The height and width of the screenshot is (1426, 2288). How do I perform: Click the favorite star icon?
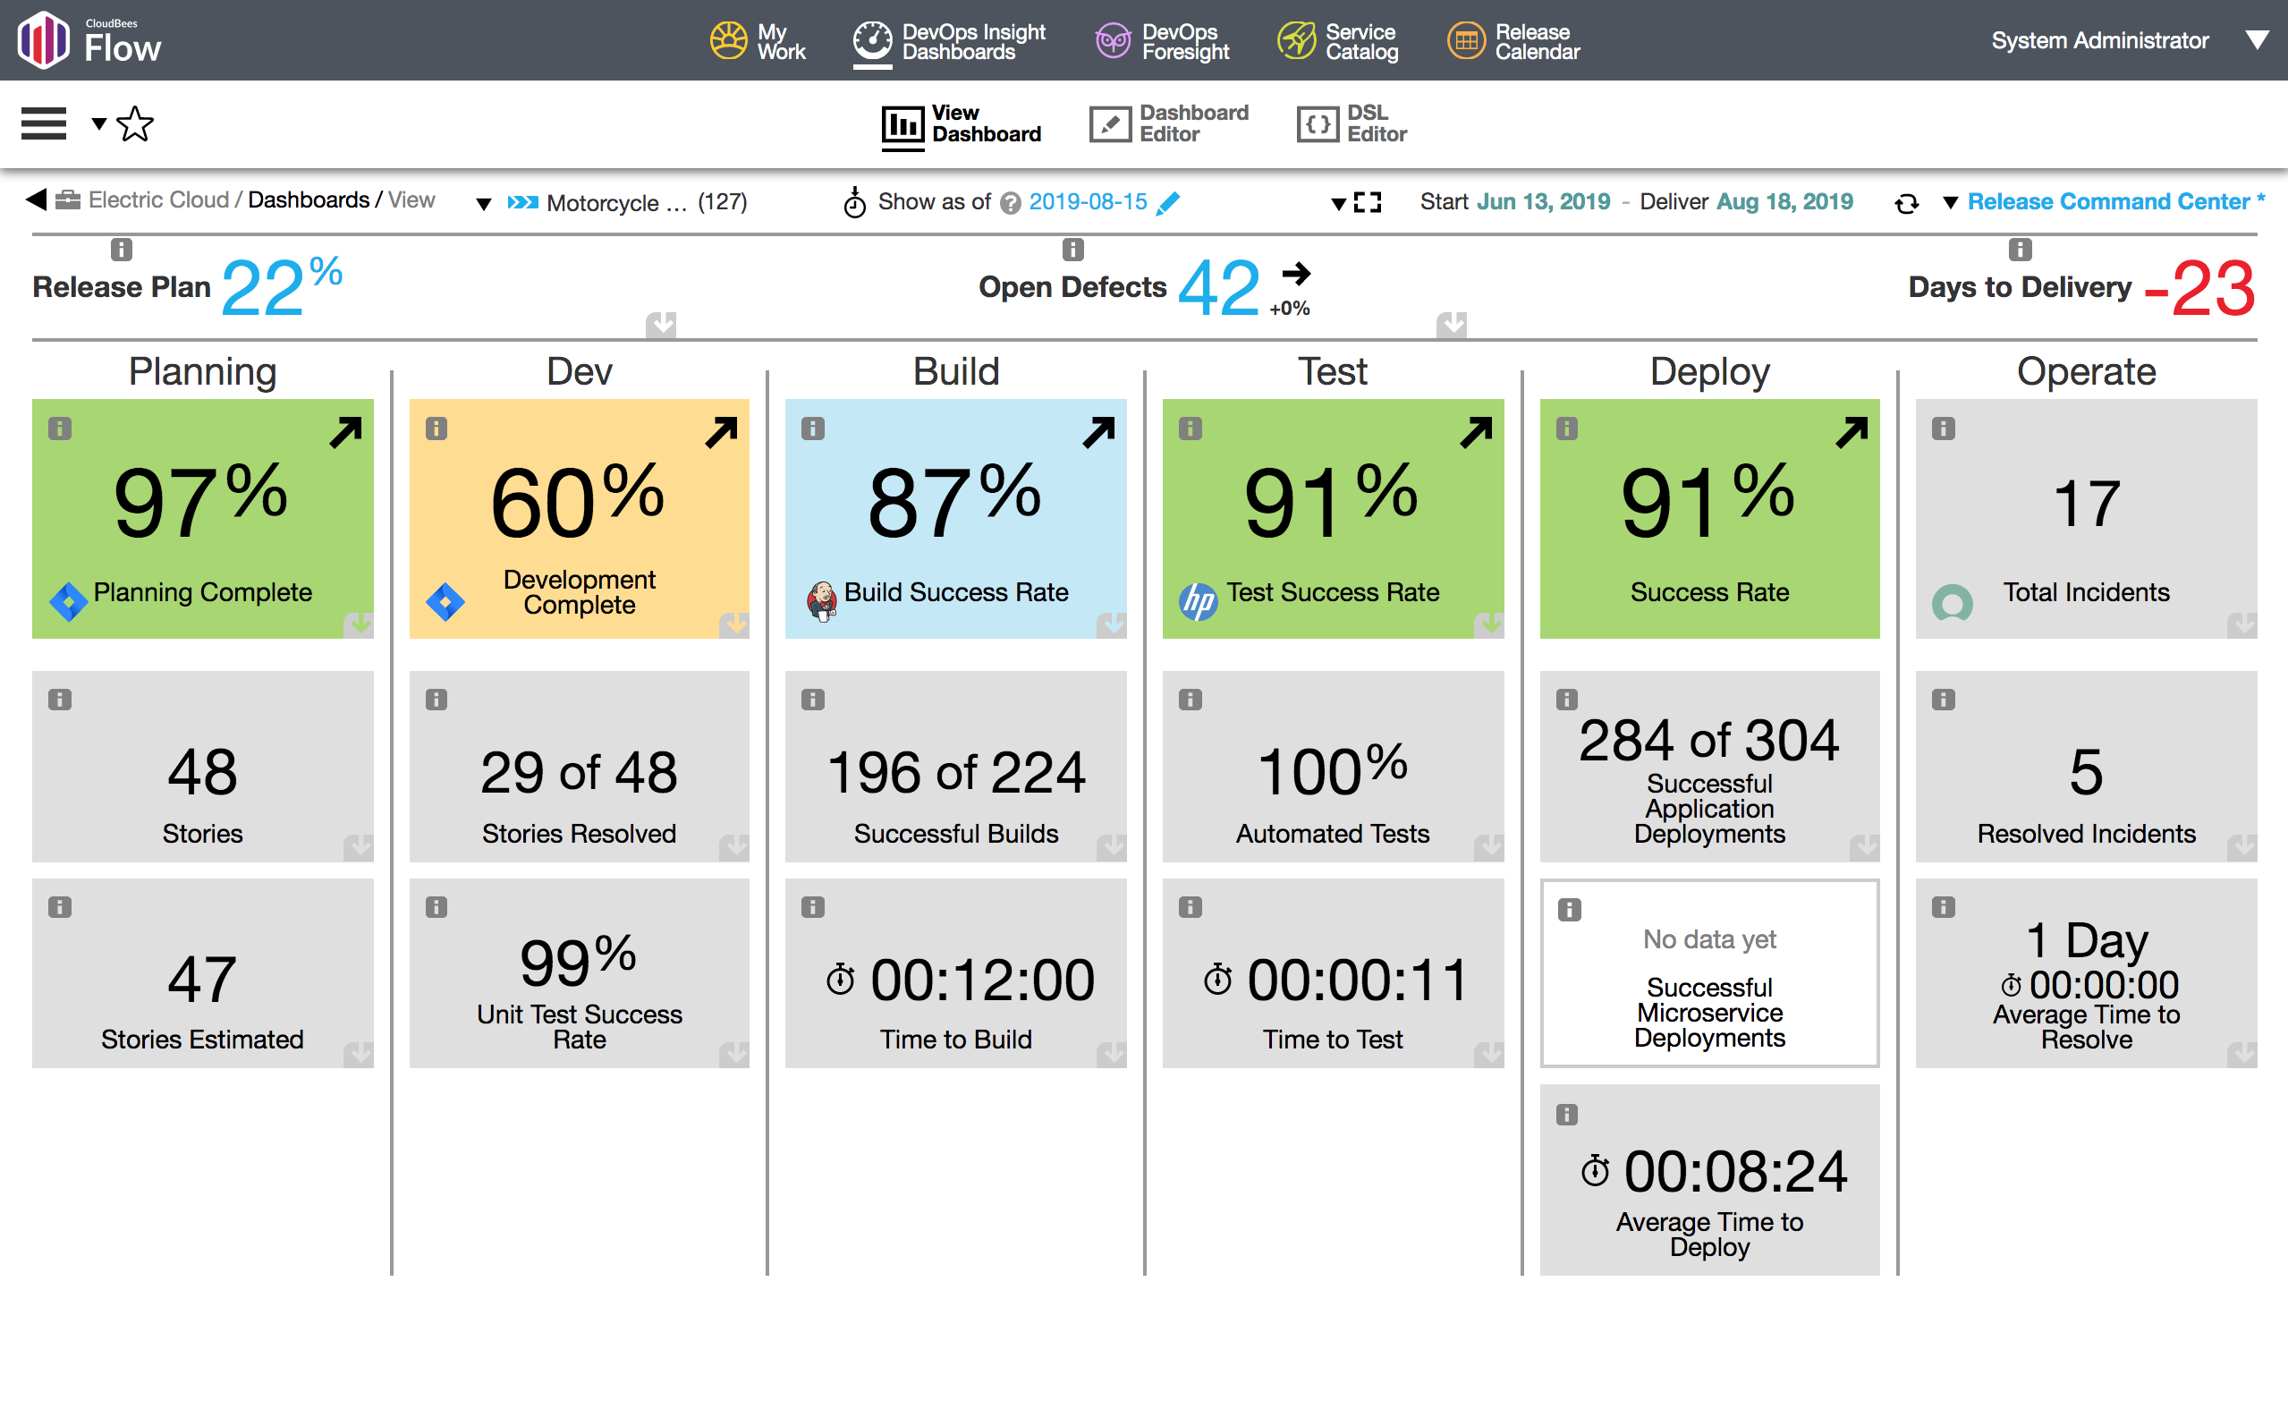136,123
